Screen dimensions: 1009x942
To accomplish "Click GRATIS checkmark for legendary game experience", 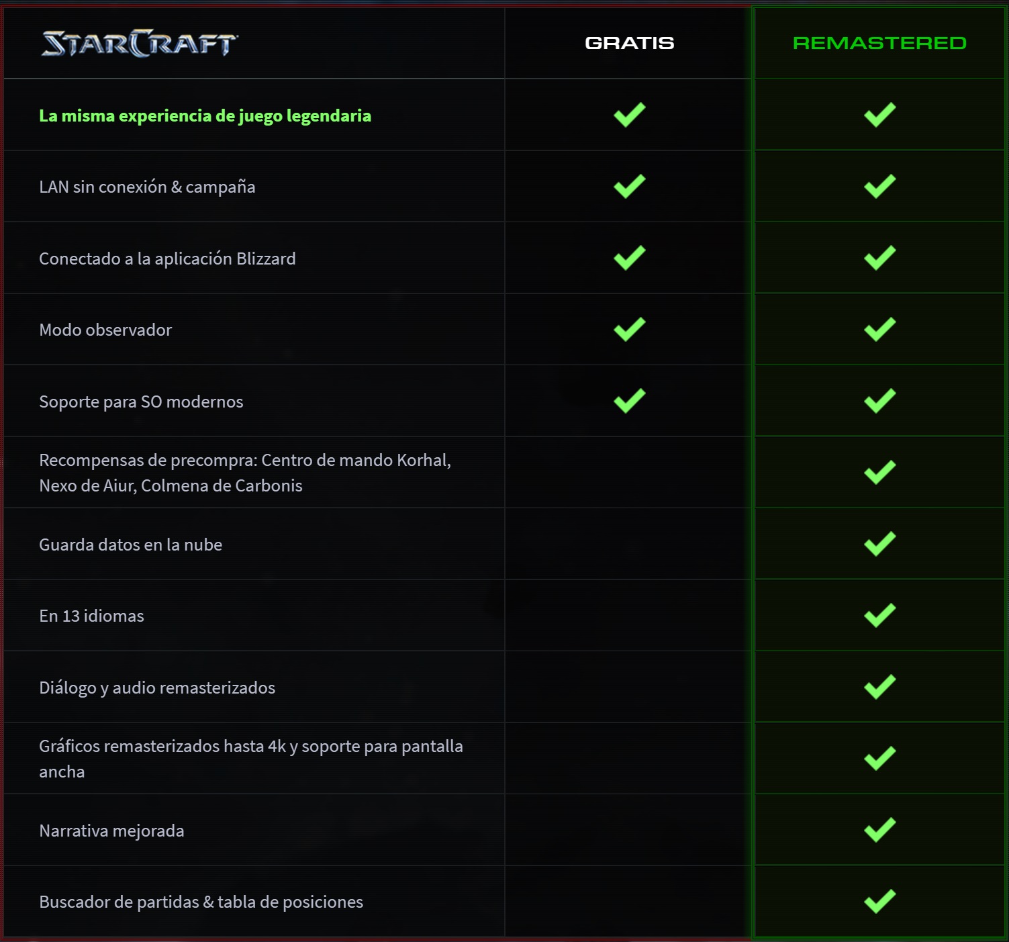I will pos(629,115).
